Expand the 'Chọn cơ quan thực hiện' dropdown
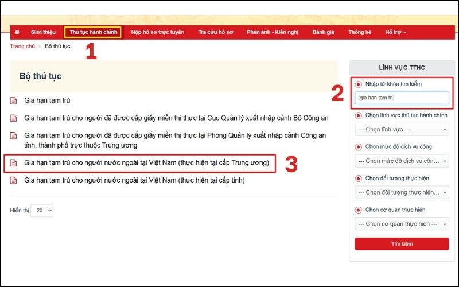459x287 pixels. click(x=402, y=224)
